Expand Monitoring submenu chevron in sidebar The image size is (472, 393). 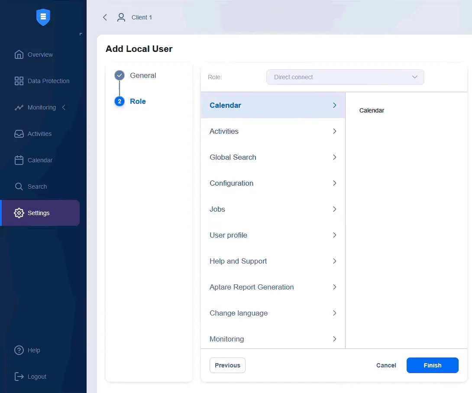[64, 107]
